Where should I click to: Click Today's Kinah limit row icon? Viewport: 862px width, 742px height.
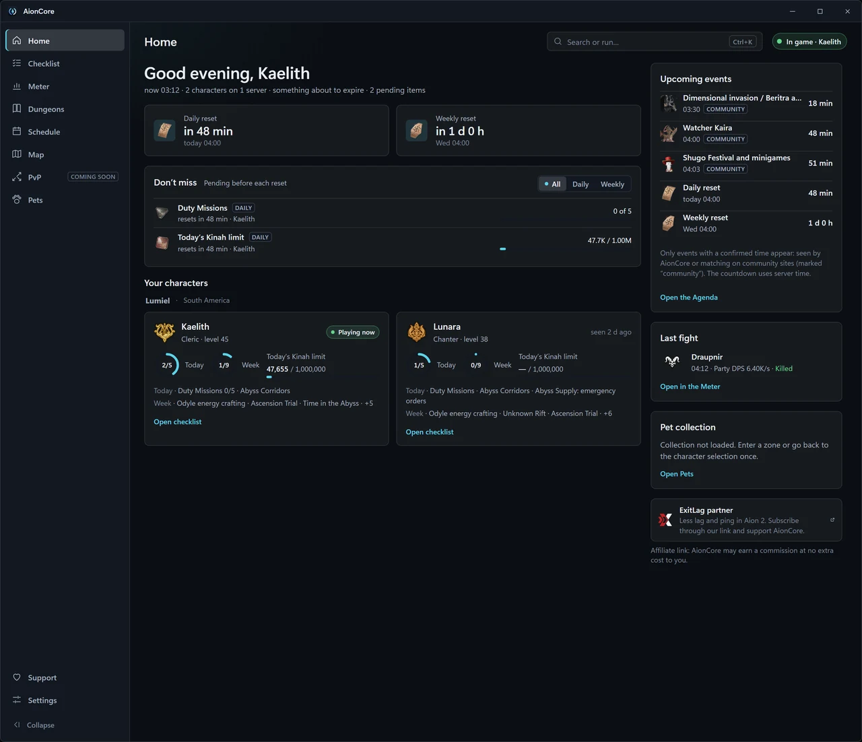[162, 243]
